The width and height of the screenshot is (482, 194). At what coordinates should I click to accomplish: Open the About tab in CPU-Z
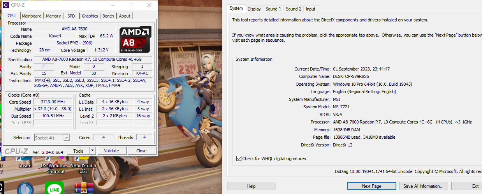coord(125,16)
